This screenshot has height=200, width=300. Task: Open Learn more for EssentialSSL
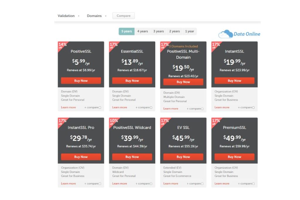pos(120,107)
